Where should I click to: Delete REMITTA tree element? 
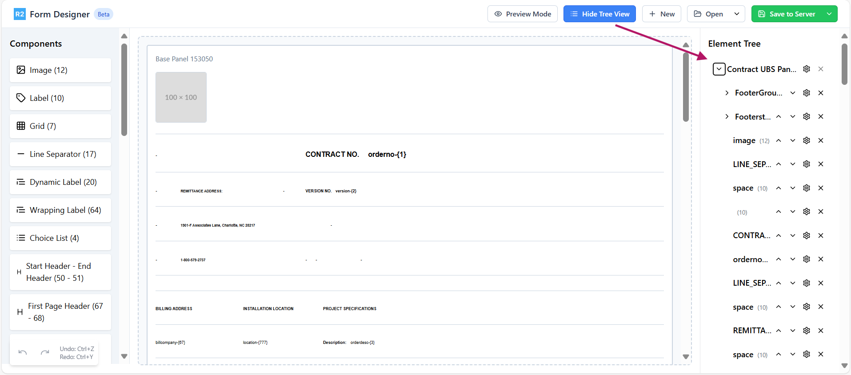point(821,331)
